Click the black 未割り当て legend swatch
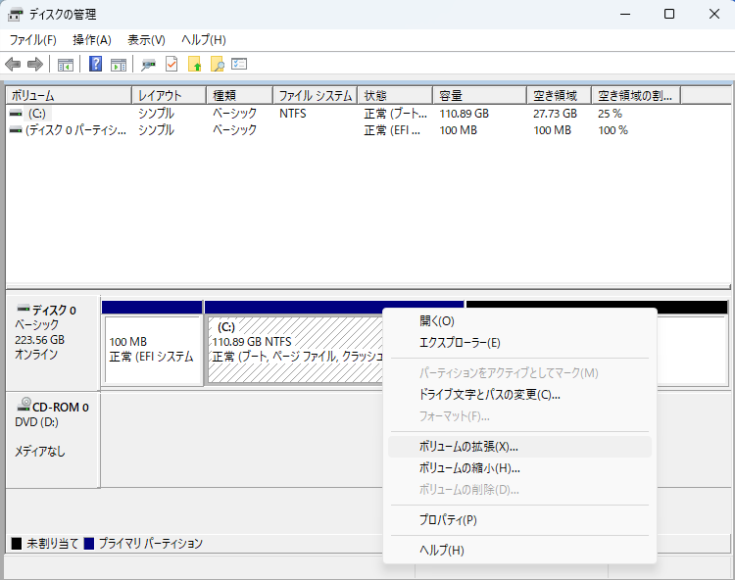Viewport: 735px width, 580px height. [x=17, y=544]
